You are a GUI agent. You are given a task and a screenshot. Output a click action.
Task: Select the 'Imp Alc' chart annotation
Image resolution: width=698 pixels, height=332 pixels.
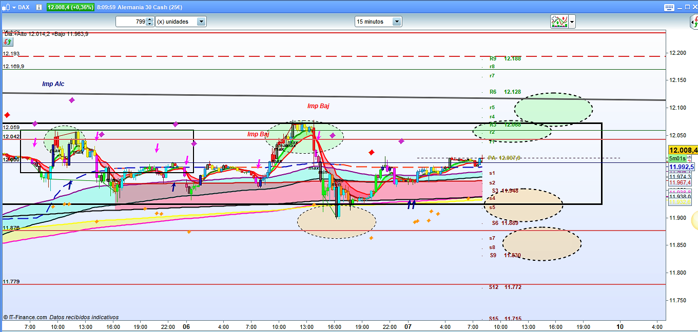53,84
